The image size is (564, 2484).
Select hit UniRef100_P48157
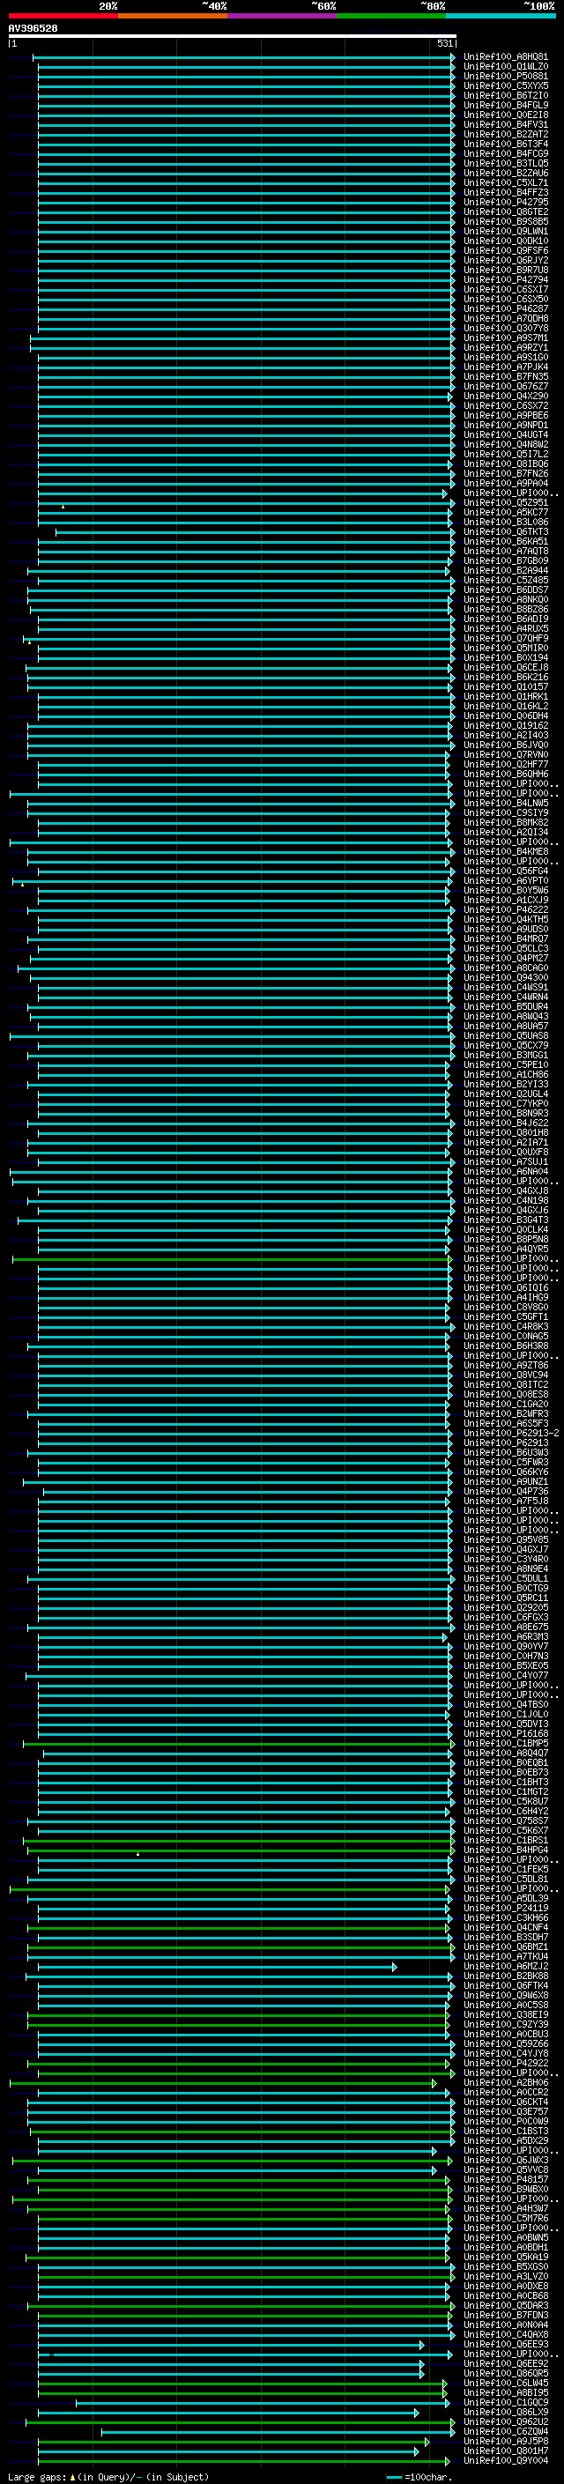(x=505, y=2180)
